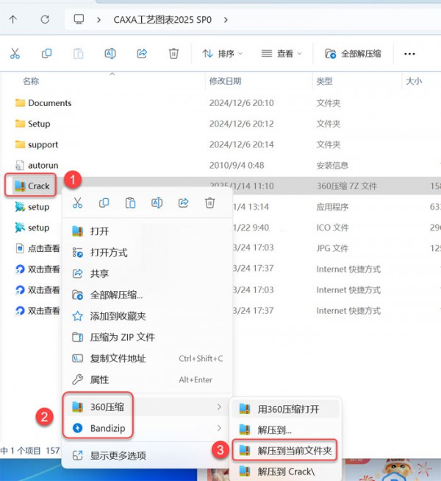This screenshot has width=441, height=481.
Task: Open the 查看 view dropdown
Action: 282,54
